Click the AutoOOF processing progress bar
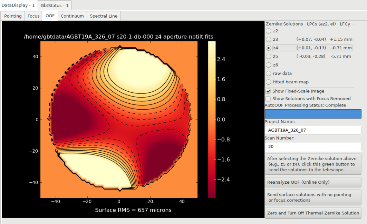Image resolution: width=367 pixels, height=224 pixels. (x=313, y=114)
